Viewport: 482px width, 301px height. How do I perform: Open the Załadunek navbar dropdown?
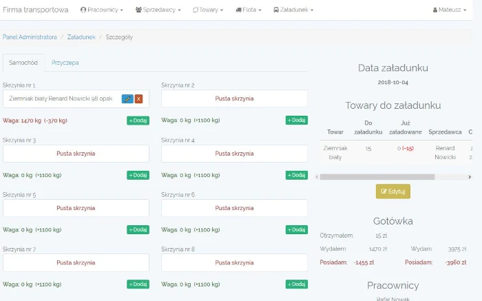pyautogui.click(x=293, y=10)
